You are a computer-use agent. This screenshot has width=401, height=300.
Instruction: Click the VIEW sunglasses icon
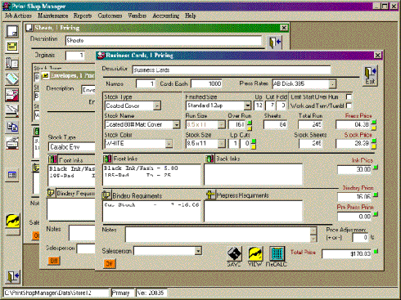click(x=255, y=254)
